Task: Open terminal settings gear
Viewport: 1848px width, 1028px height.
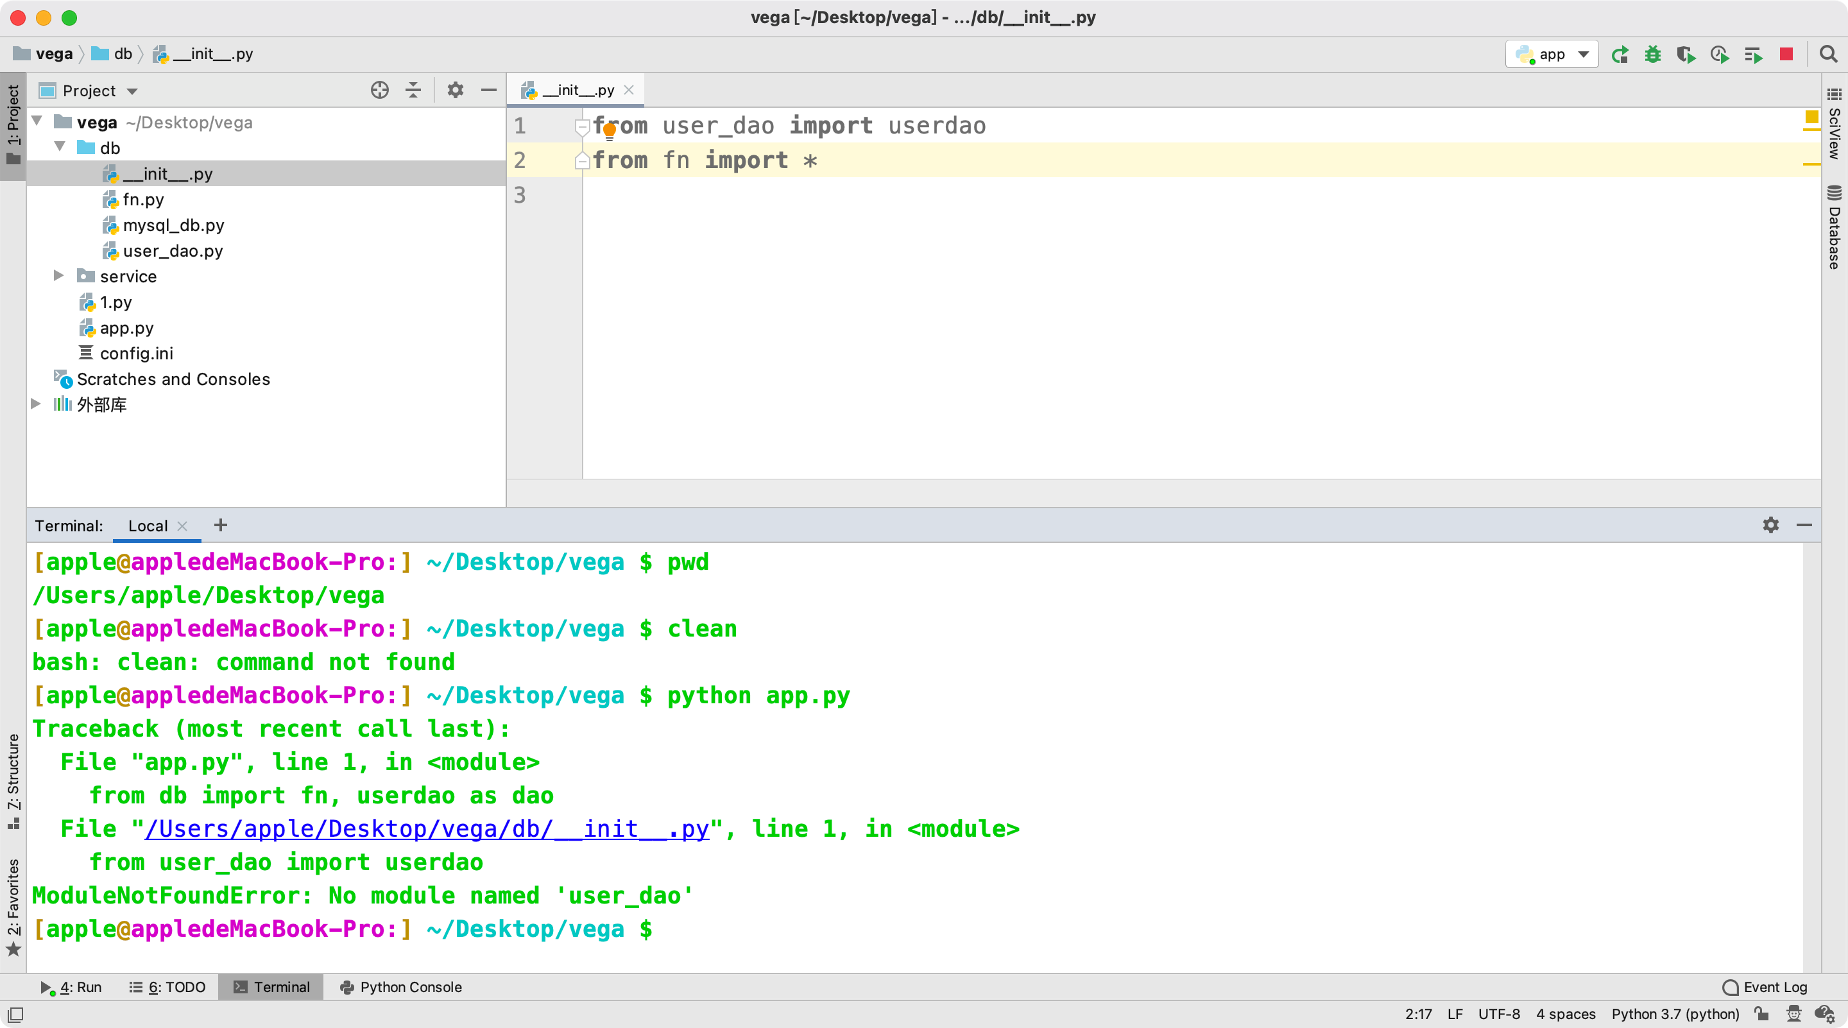Action: click(1770, 525)
